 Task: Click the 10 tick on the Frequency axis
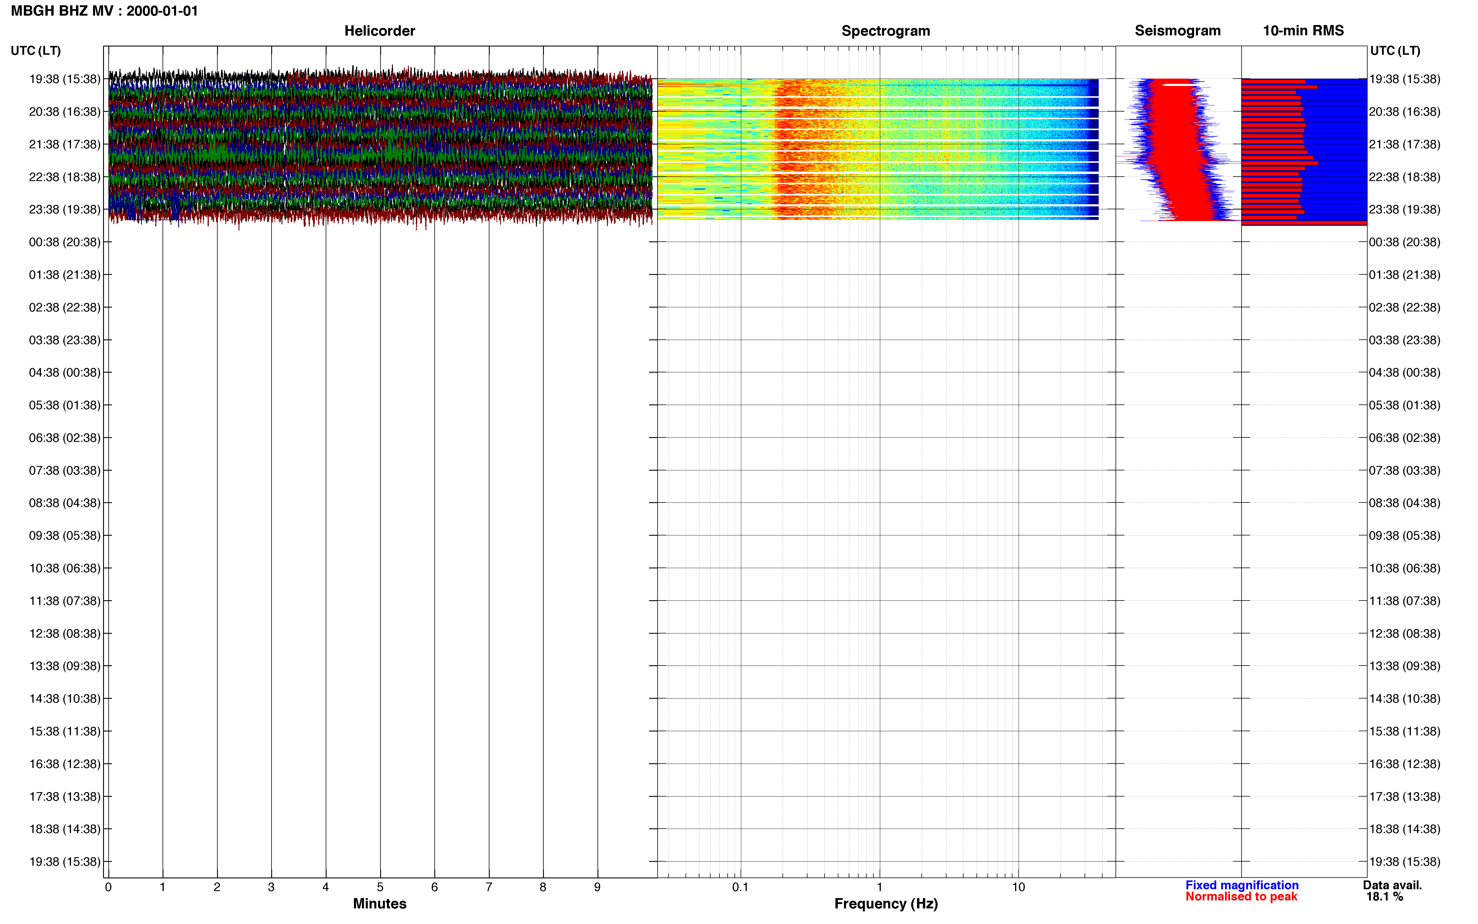click(1018, 887)
